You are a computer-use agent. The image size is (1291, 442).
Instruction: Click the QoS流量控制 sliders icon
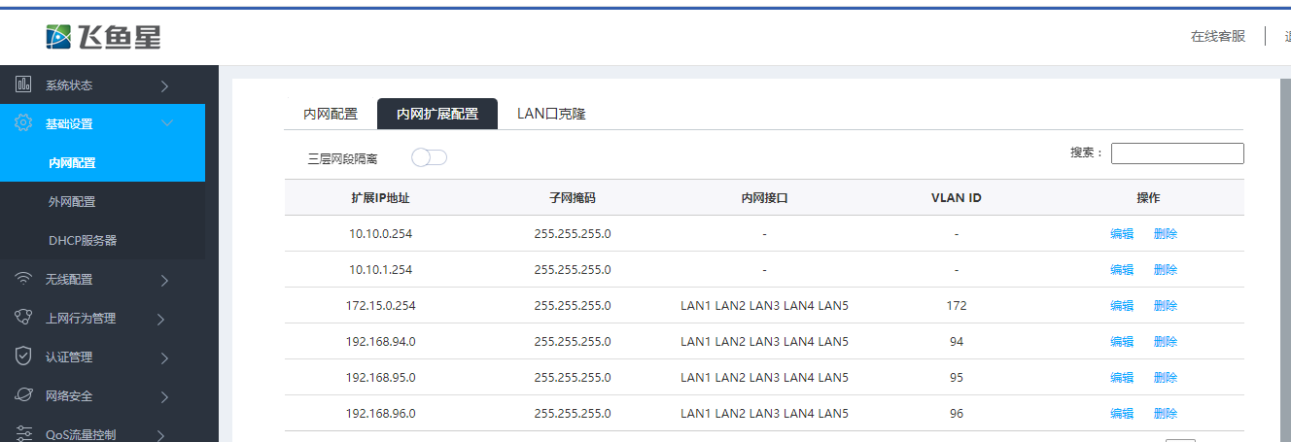(x=24, y=433)
